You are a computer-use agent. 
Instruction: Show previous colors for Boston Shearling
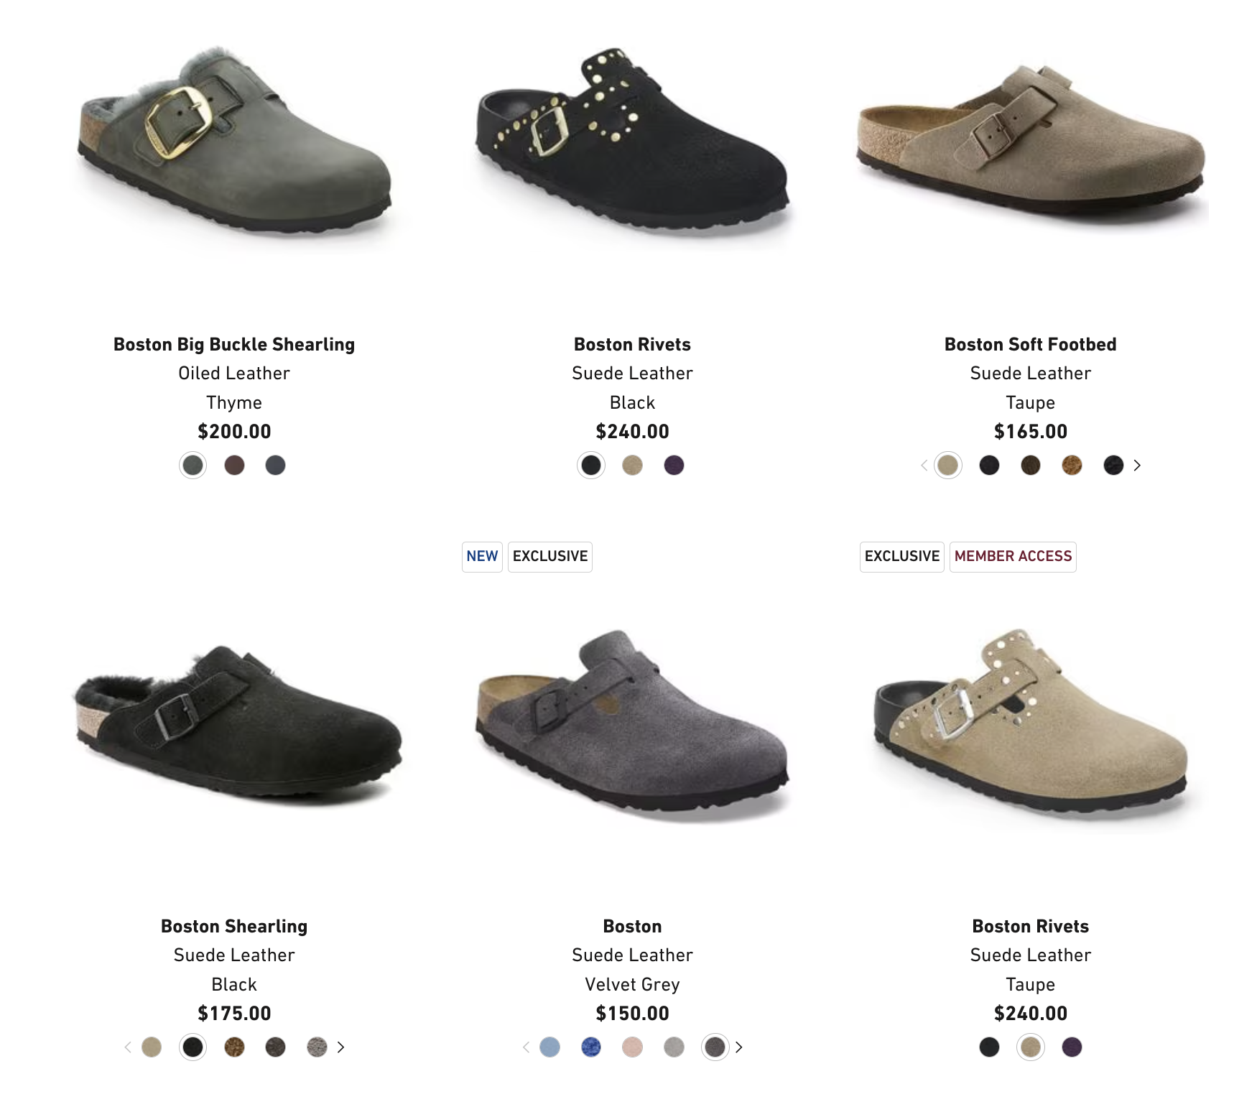pyautogui.click(x=128, y=1047)
